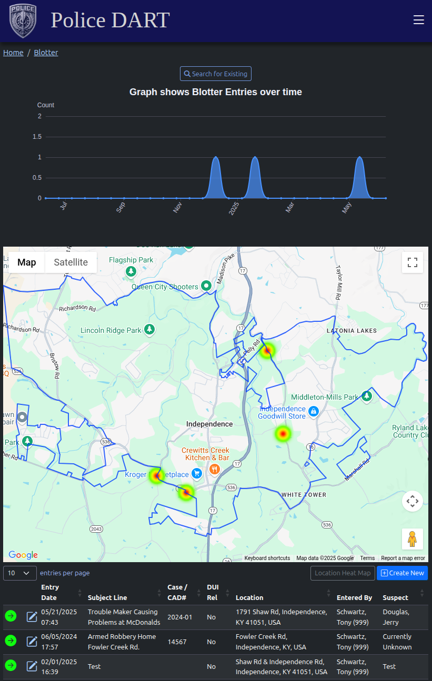
Task: Click the Crewitts Creek Kitchen restaurant marker
Action: (214, 469)
